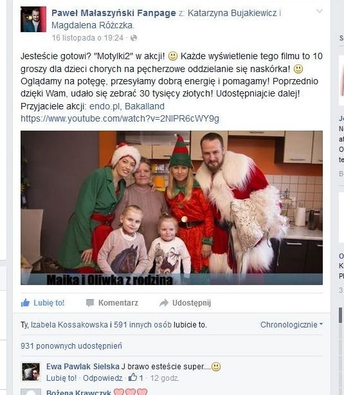Viewport: 344px width, 395px height.
Task: Open the Bakalland page link
Action: (x=145, y=106)
